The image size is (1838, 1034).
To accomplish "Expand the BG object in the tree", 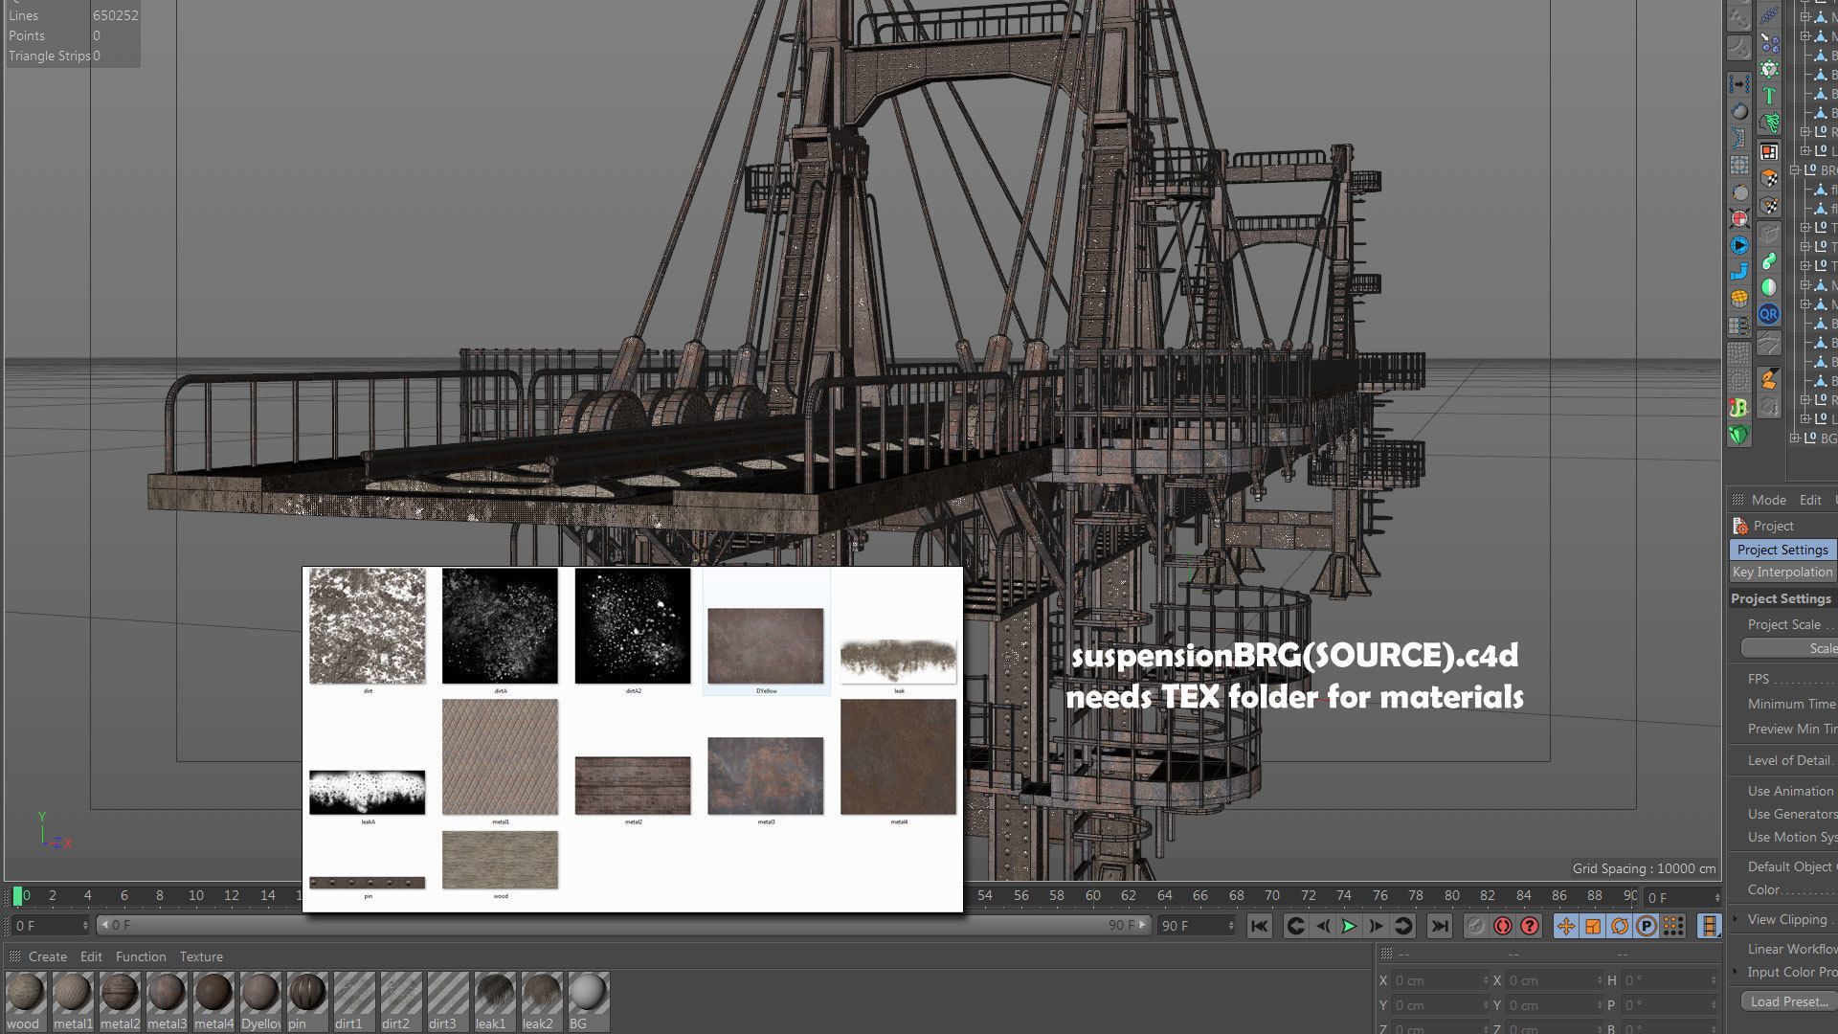I will click(1795, 438).
